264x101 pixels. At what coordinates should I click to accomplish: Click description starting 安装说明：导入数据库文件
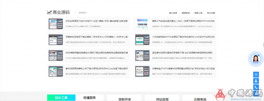183,27
